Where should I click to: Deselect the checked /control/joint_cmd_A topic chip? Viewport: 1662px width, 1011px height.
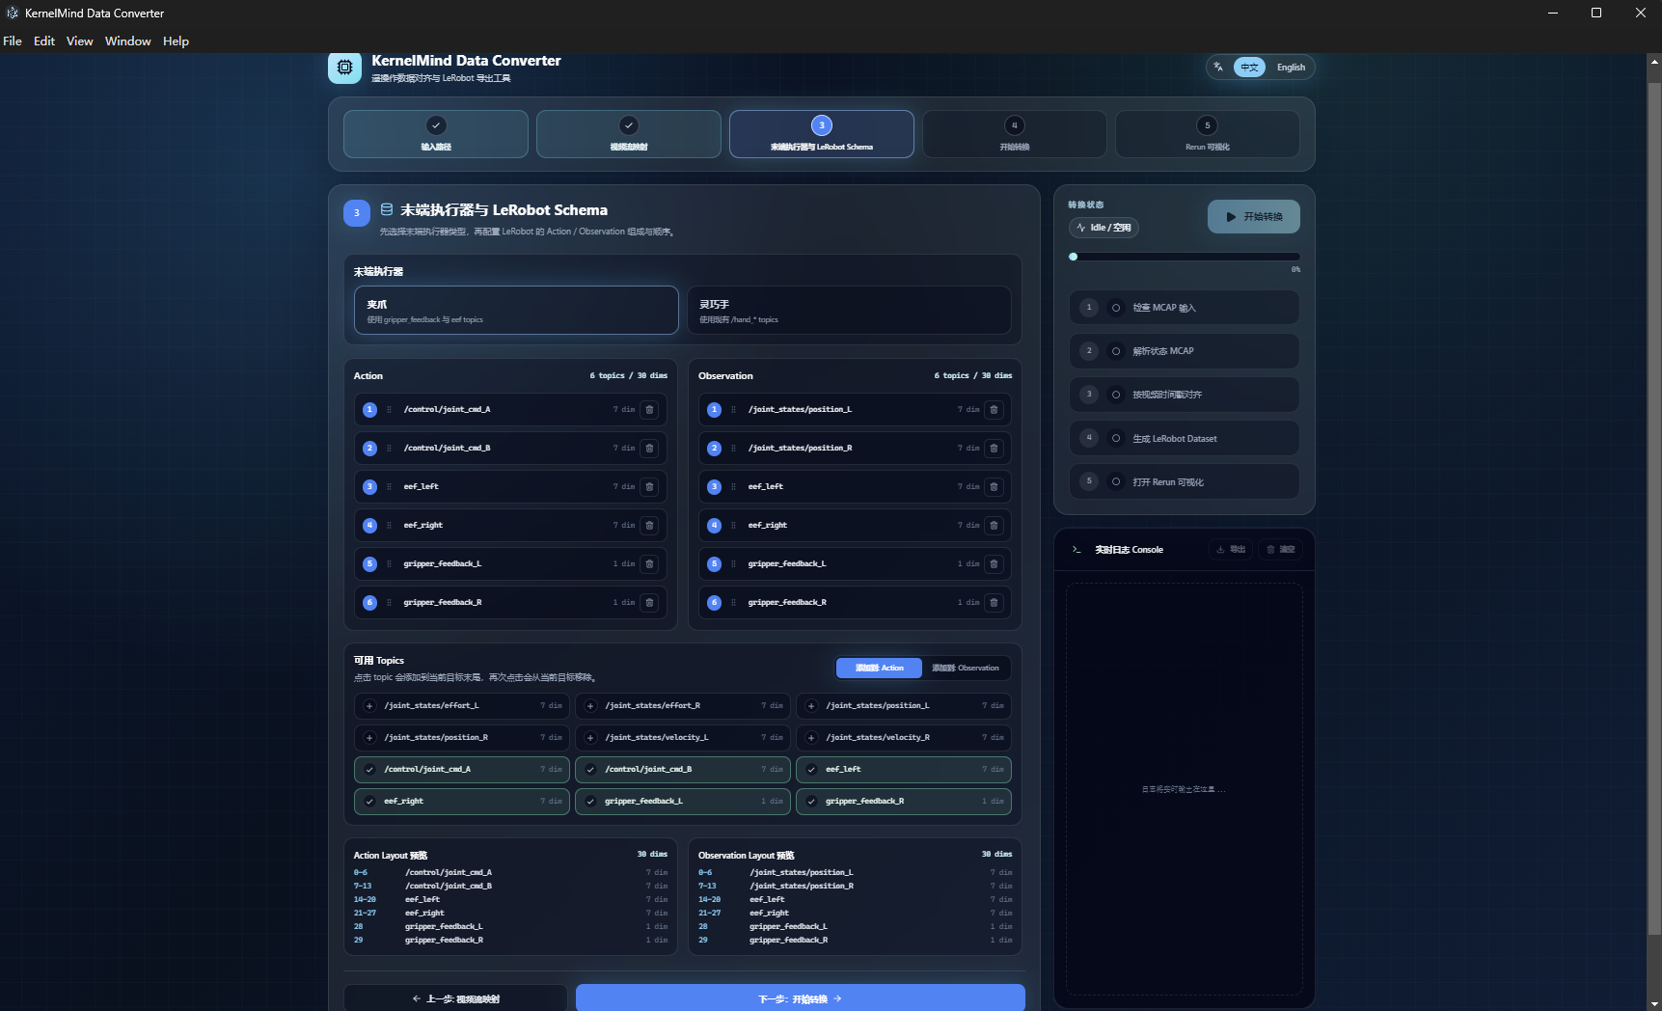(x=461, y=769)
